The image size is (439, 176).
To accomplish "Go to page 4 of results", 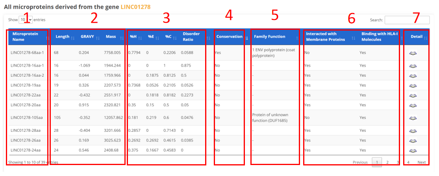I will [x=408, y=162].
